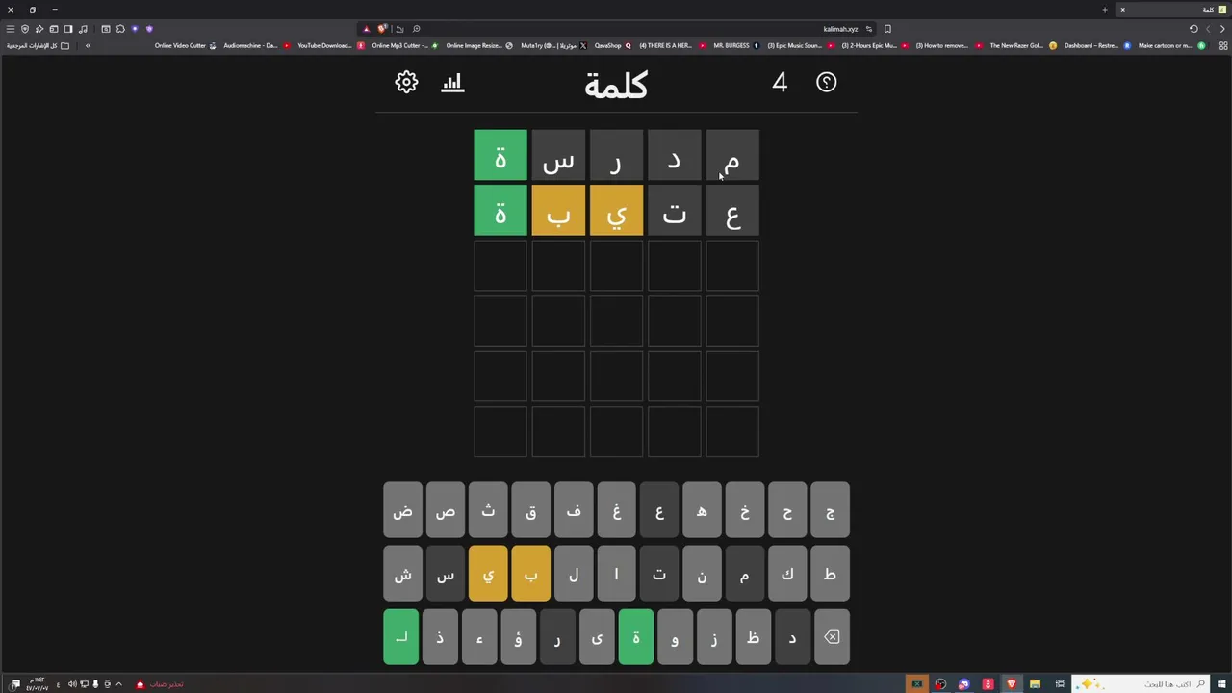
Task: Open the browser hamburger menu
Action: pyautogui.click(x=11, y=29)
